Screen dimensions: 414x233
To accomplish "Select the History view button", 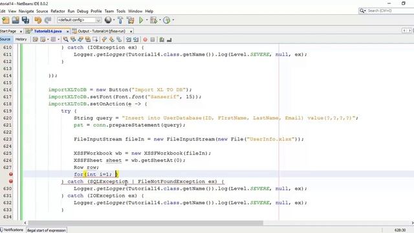I will [x=21, y=39].
